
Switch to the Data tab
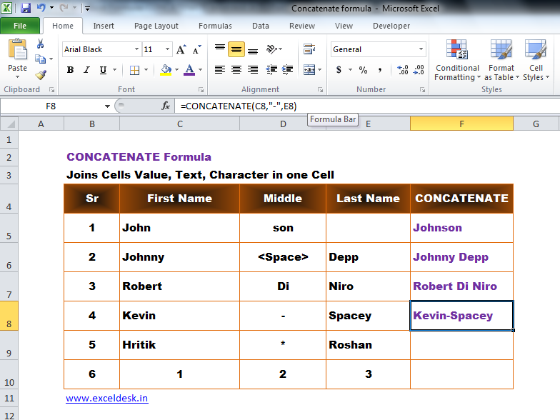[260, 26]
